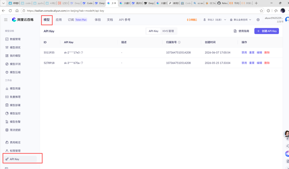This screenshot has height=169, width=289.
Task: Open 模型告警 in the sidebar
Action: 15,121
